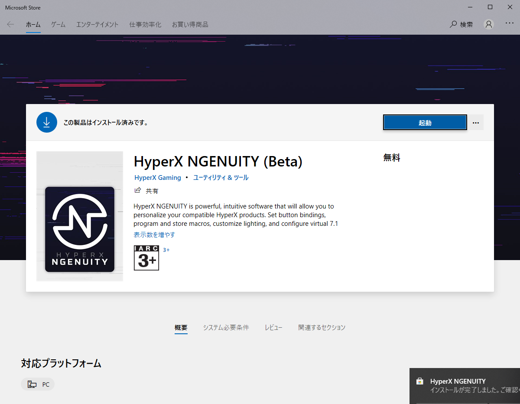Open the 3+ rating link

pos(166,250)
